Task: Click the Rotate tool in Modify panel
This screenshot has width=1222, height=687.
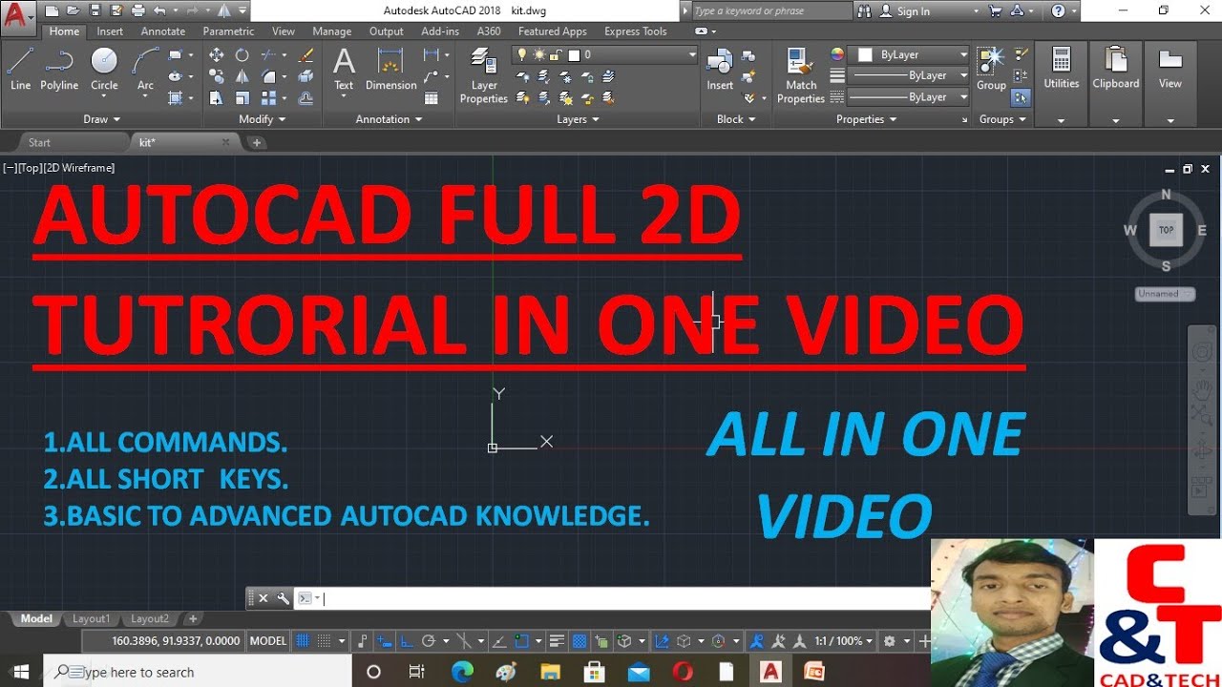Action: pos(242,55)
